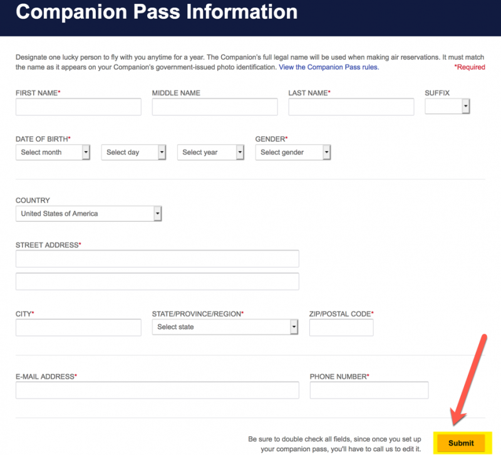501x455 pixels.
Task: Click the E-MAIL ADDRESS input field
Action: click(x=157, y=390)
